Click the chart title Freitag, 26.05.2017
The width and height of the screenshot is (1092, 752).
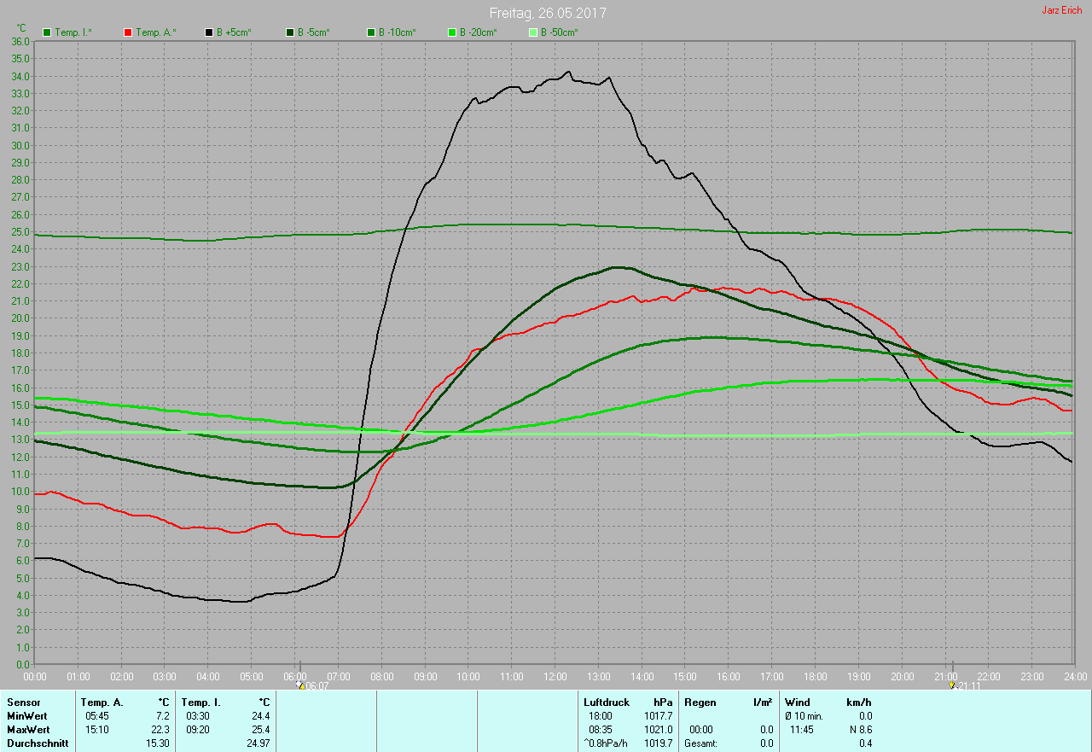tap(548, 14)
